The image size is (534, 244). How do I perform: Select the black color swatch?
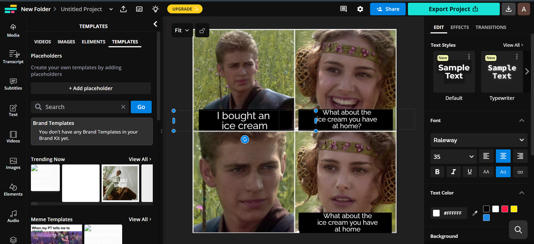click(486, 209)
